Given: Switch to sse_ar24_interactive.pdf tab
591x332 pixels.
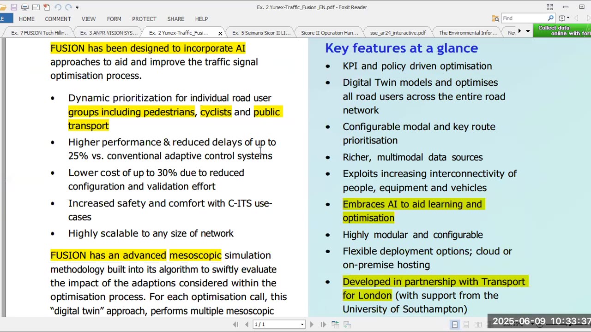Looking at the screenshot, I should click(x=398, y=33).
